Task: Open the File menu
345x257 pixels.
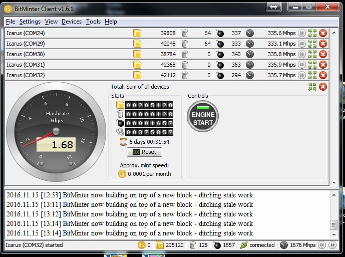Action: [x=11, y=22]
